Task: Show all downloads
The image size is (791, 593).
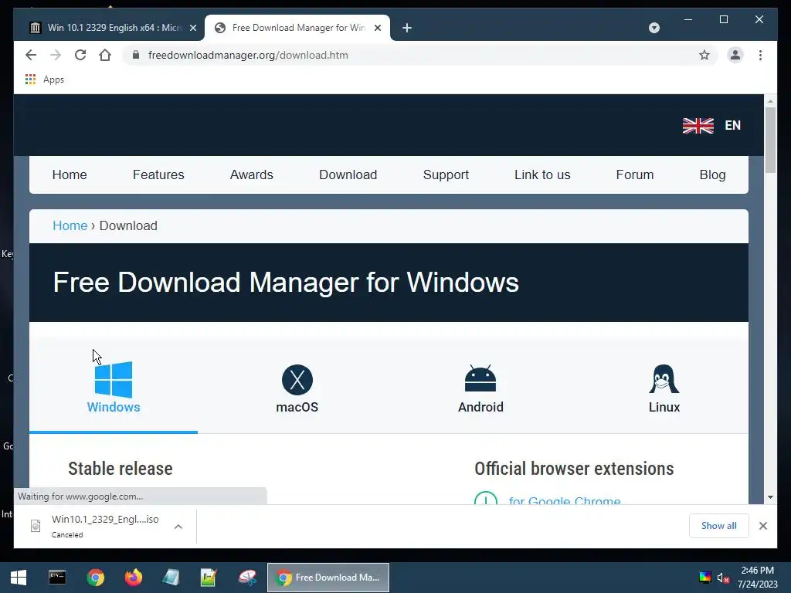Action: click(719, 525)
